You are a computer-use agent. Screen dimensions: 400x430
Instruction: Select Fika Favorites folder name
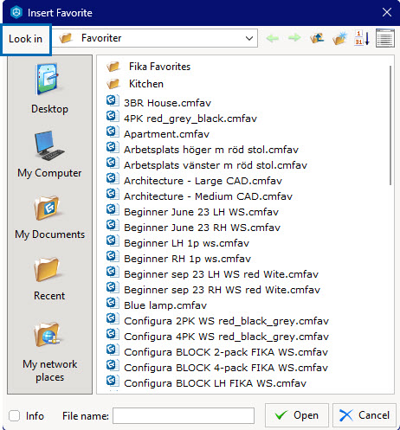159,67
